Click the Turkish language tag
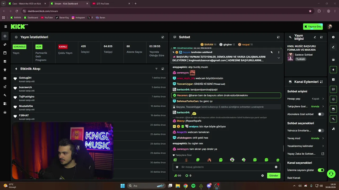Image resolution: width=339 pixels, height=190 pixels. (x=301, y=59)
